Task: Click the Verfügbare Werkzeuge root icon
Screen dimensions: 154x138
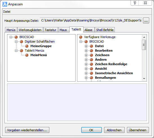Action: [81, 37]
